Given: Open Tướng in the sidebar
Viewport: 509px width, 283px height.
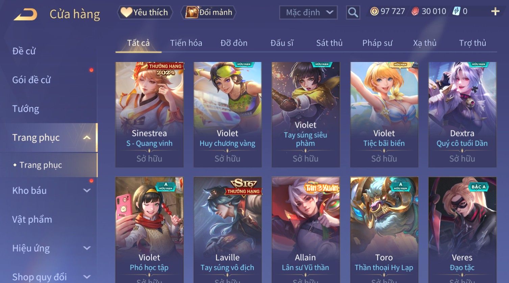Looking at the screenshot, I should tap(26, 109).
